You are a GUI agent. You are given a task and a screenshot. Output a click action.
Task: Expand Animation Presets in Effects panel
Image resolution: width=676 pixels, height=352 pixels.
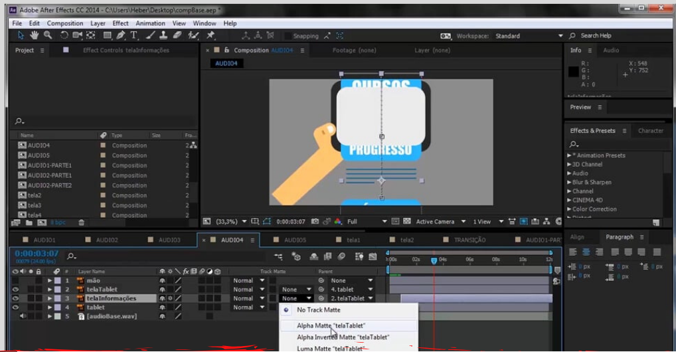[x=569, y=155]
